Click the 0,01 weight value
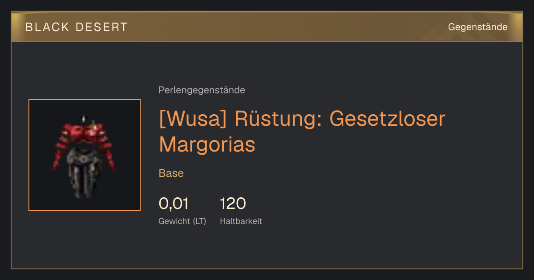Viewport: 534px width, 280px height. 174,204
